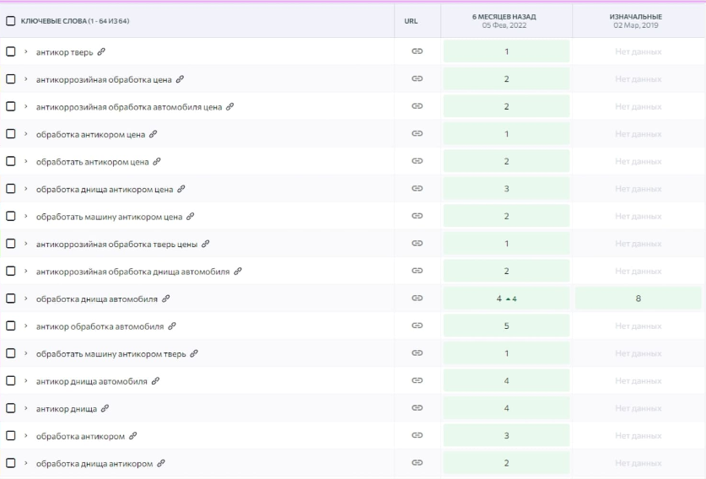The image size is (706, 479).
Task: Click the keyword антикоррозийная обработка днища автомобиля
Action: click(x=132, y=272)
